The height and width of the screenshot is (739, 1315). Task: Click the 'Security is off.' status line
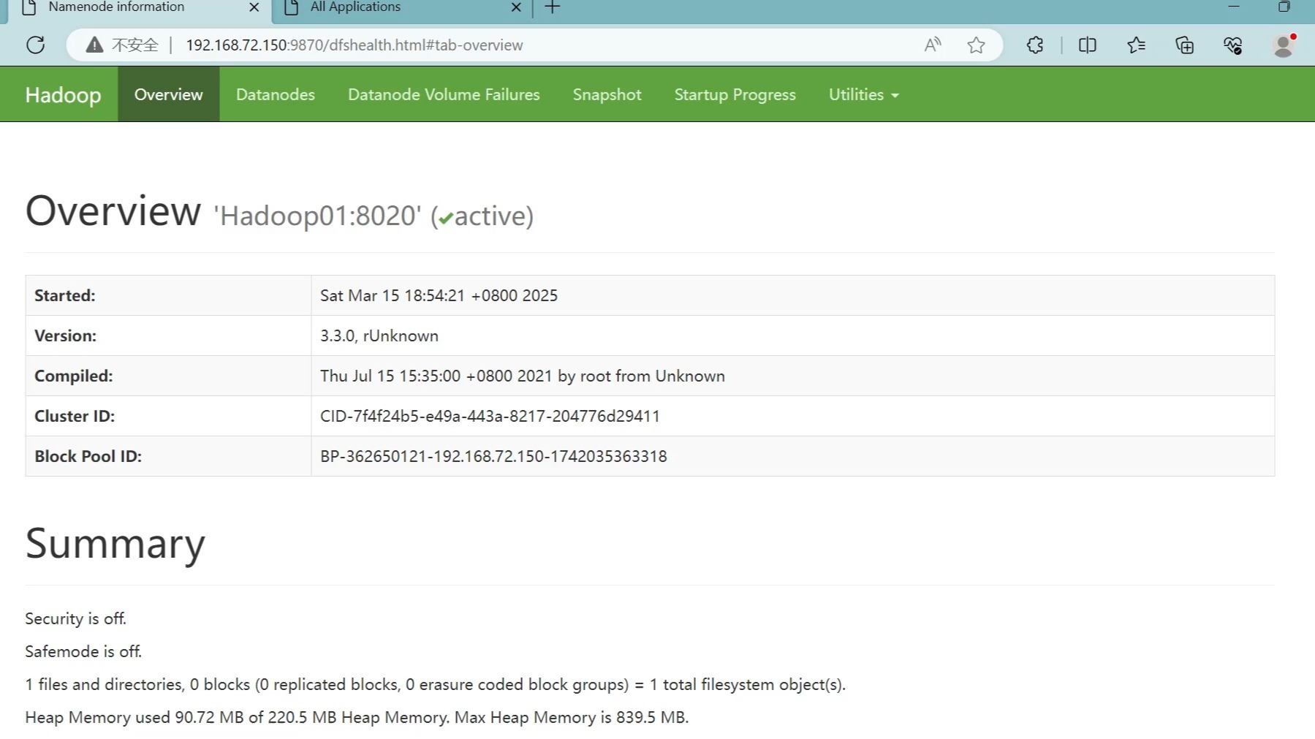[x=76, y=618]
